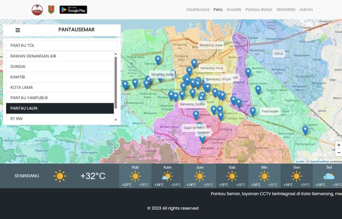Zoom in with the map plus button
This screenshot has height=219, width=342.
tap(338, 145)
